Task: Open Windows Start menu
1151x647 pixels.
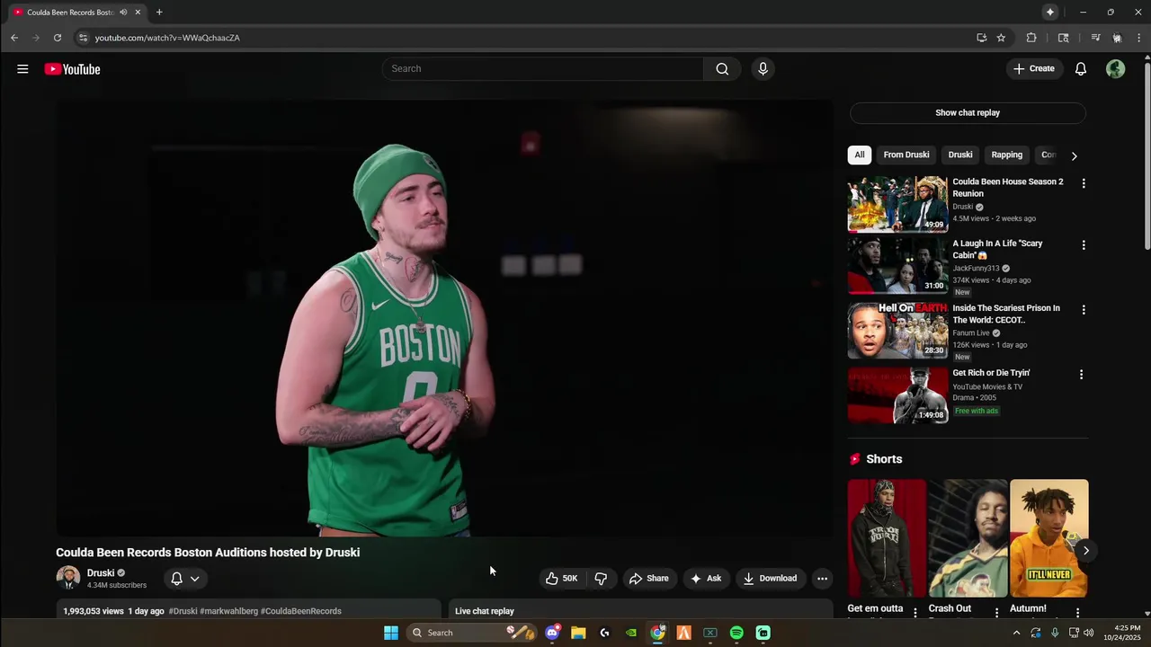Action: (391, 633)
